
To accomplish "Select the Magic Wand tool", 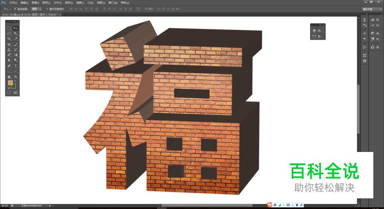I will [x=16, y=33].
